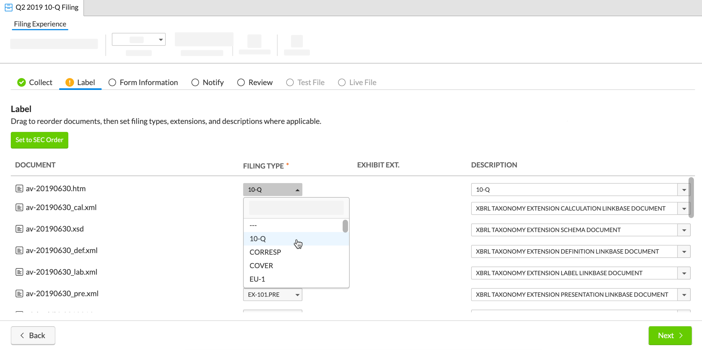Click the document icon beside av-20190630_def.xml
The width and height of the screenshot is (702, 350).
point(19,250)
